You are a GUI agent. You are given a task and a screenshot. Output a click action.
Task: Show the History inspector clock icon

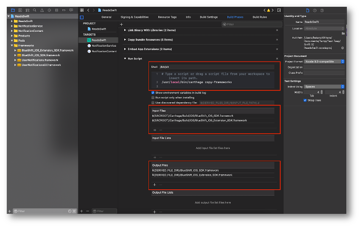(315, 10)
